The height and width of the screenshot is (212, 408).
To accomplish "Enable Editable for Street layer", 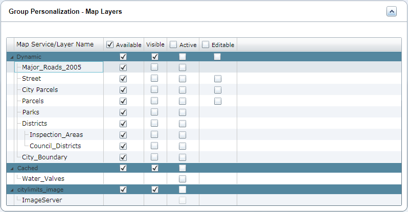I will click(218, 79).
